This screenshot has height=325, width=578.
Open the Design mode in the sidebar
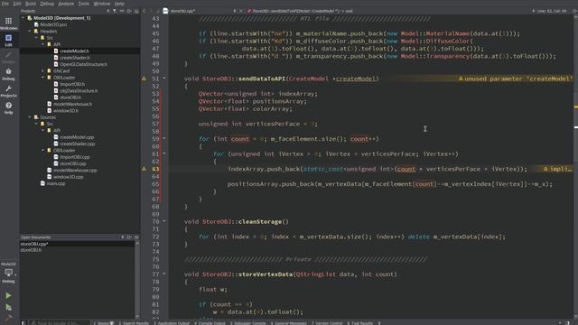click(x=8, y=57)
